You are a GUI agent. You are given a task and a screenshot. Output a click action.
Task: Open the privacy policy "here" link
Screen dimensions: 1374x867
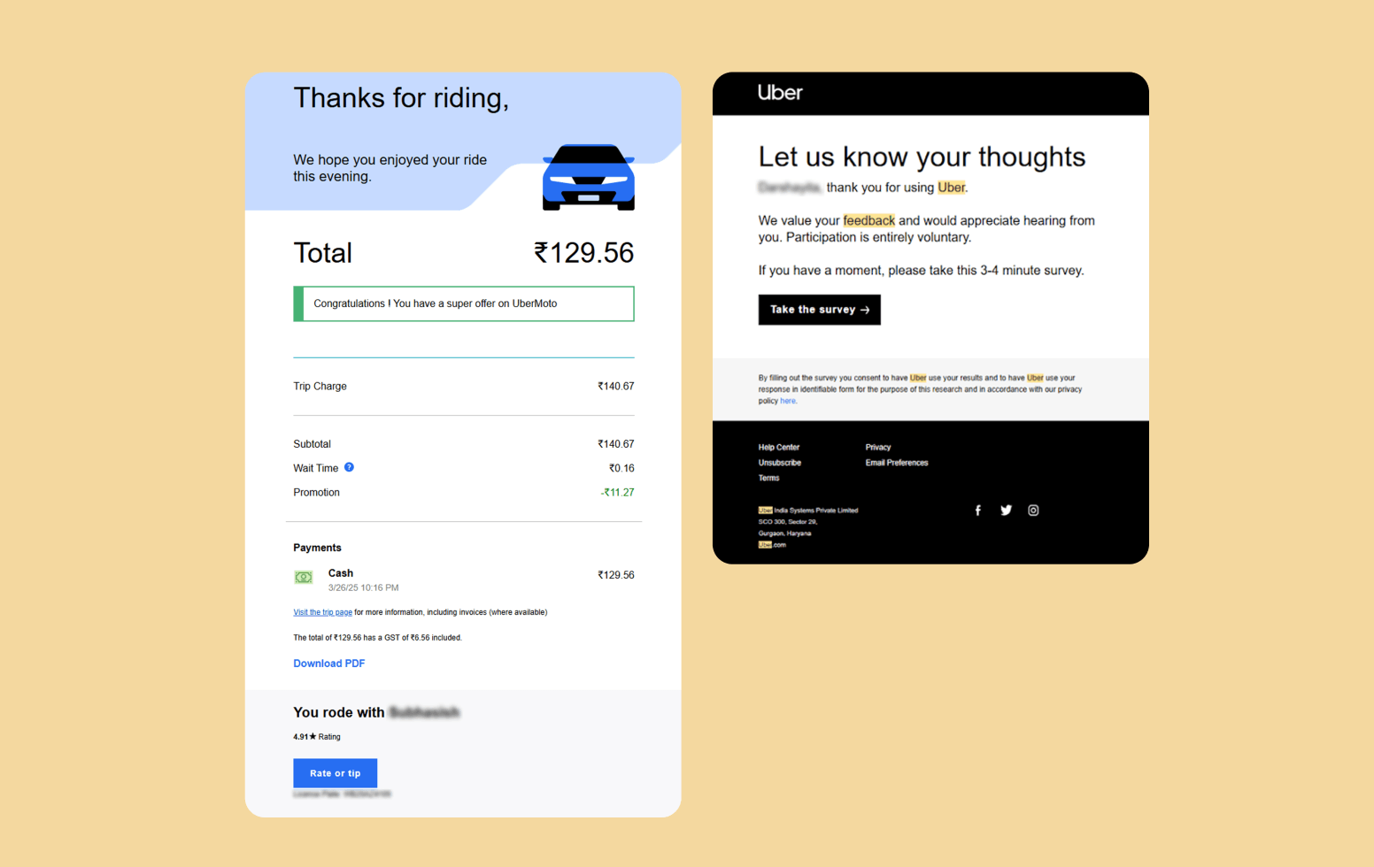click(x=788, y=401)
